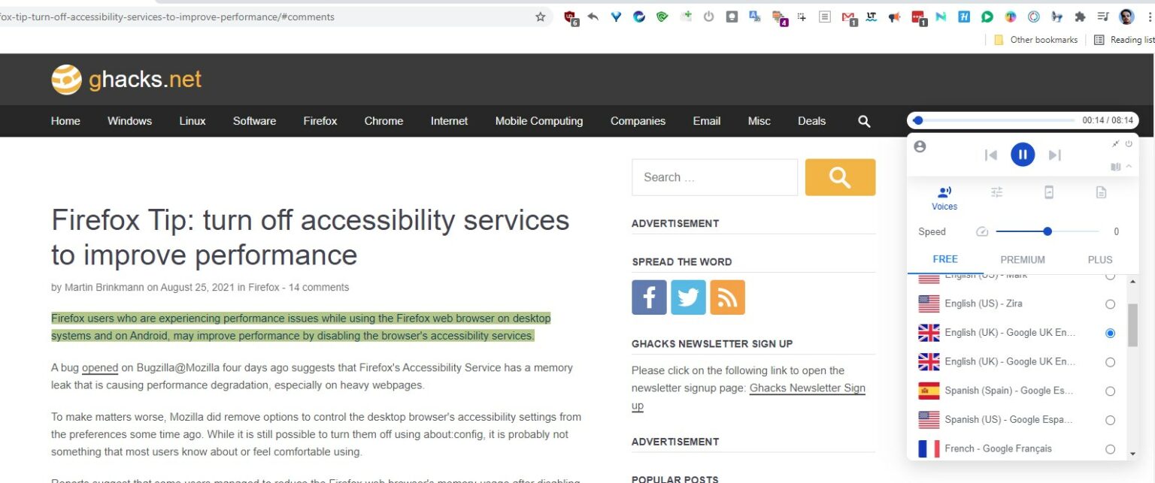Switch to the PREMIUM voices tab

(x=1023, y=259)
